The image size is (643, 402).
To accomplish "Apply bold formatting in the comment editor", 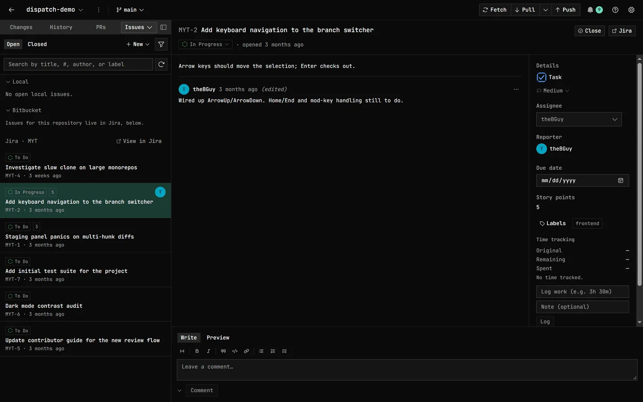I will [x=197, y=351].
